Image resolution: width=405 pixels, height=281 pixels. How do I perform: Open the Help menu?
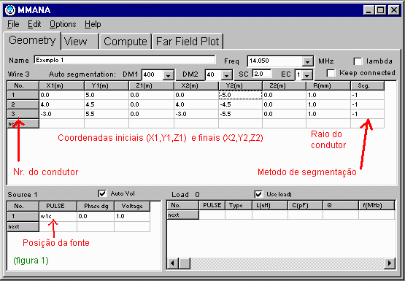point(93,24)
